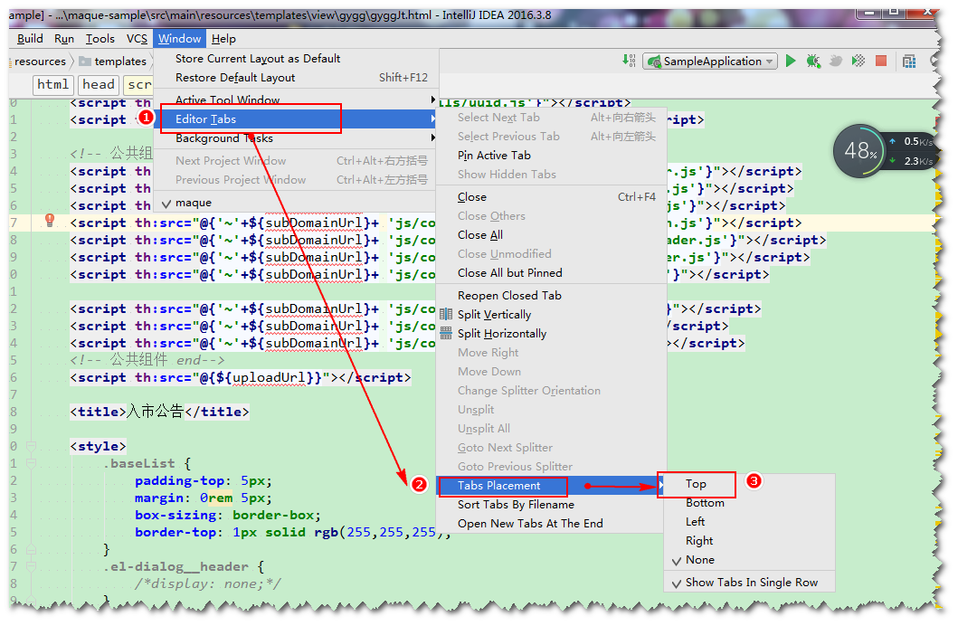Click the uploadUrl script line
Image resolution: width=958 pixels, height=626 pixels.
pos(240,377)
